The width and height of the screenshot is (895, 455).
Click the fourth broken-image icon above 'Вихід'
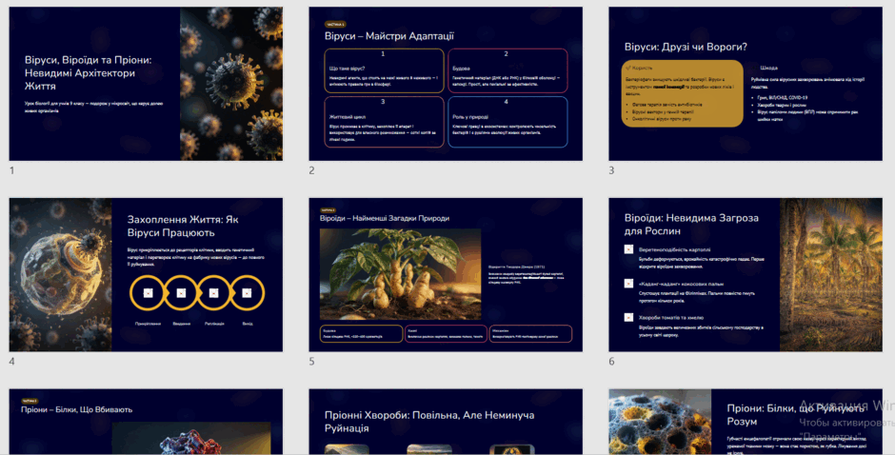tap(247, 293)
